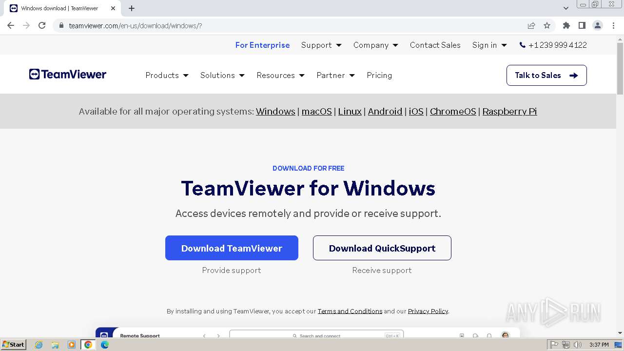Click the Show desktop monitor icon in tray
This screenshot has height=351, width=624.
[x=618, y=345]
